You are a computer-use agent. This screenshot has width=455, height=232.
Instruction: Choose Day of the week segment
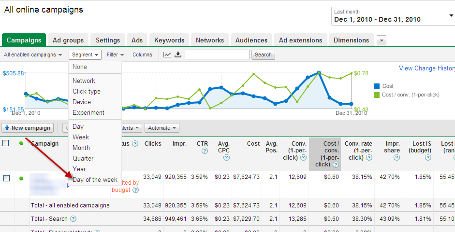coord(95,179)
